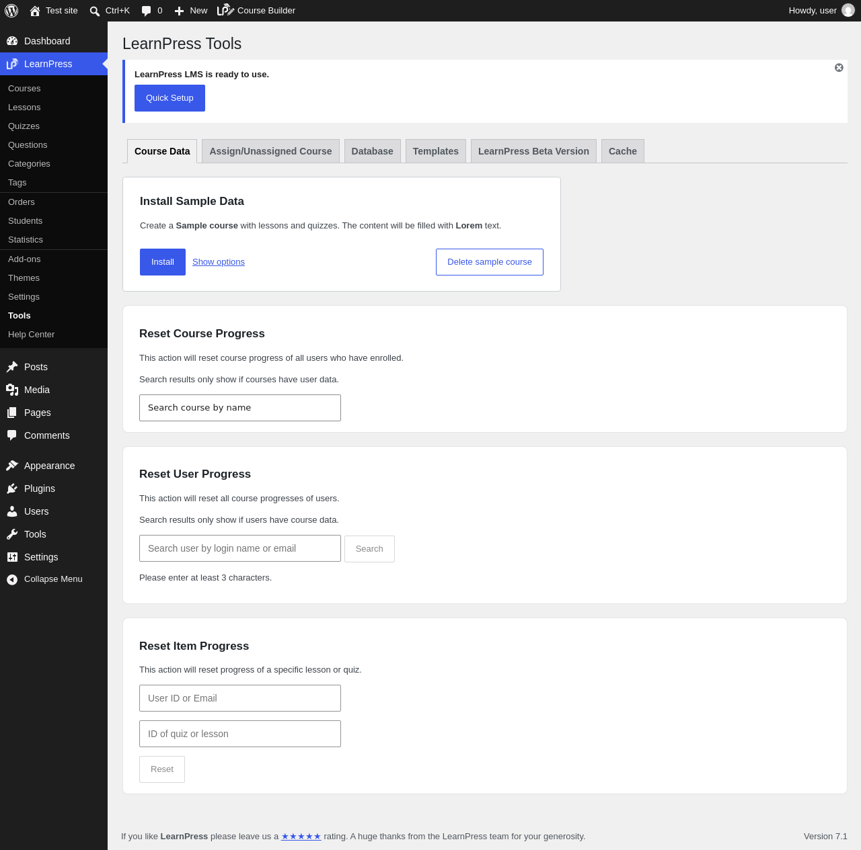Open the WordPress Tools wrench icon
Viewport: 861px width, 850px height.
click(x=12, y=534)
